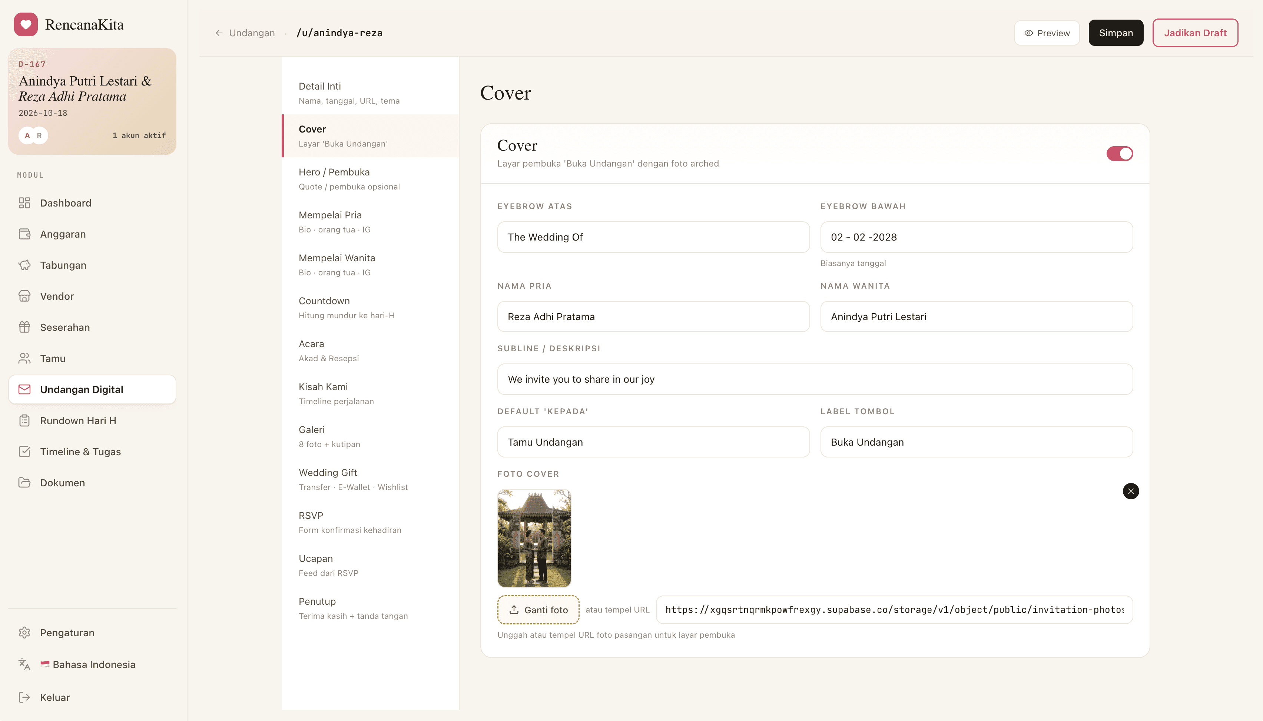Disable the Cover section toggle
This screenshot has width=1263, height=721.
[1119, 154]
